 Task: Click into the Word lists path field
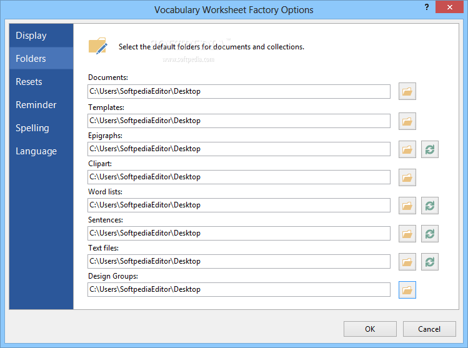coord(239,205)
